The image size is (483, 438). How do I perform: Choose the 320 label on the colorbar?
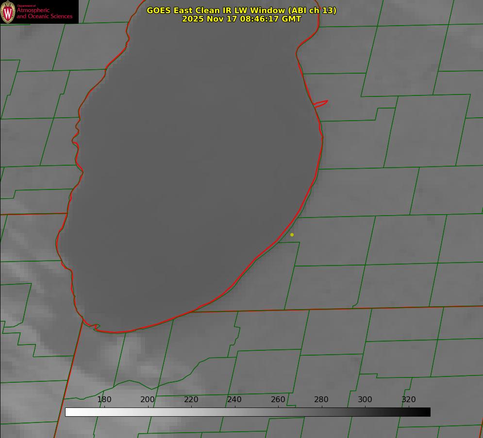409,399
